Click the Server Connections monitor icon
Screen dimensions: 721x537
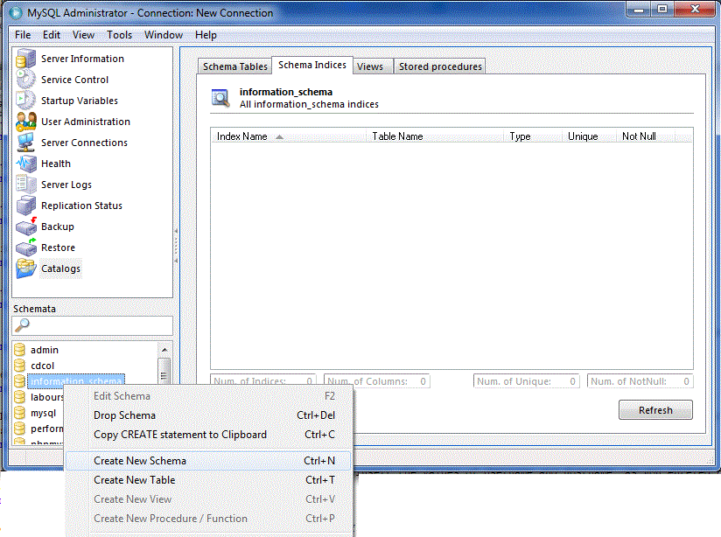[x=25, y=143]
